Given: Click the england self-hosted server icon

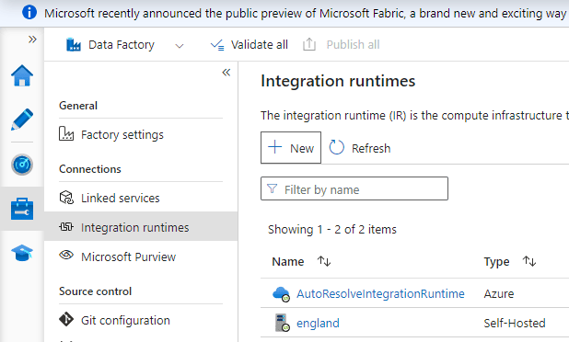Looking at the screenshot, I should click(x=283, y=323).
